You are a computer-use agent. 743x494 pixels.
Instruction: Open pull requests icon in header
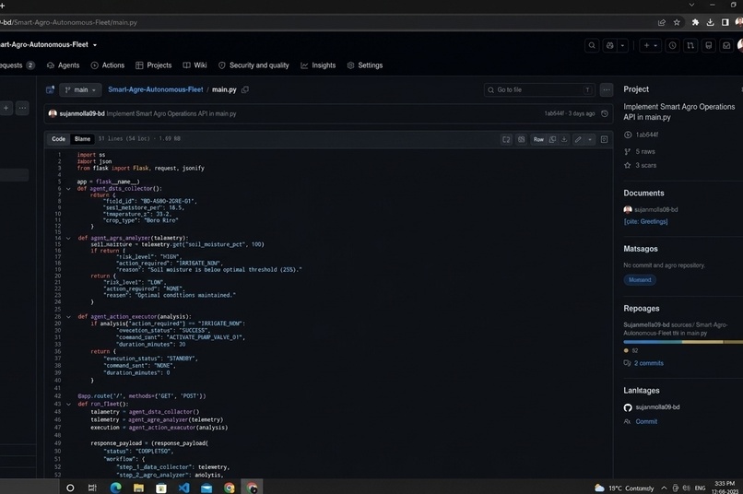pyautogui.click(x=690, y=45)
